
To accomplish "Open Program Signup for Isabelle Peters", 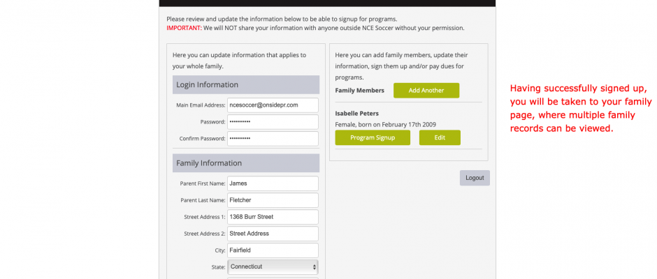I will (x=373, y=137).
